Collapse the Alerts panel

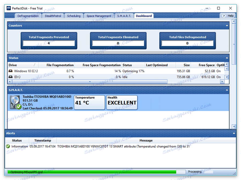coord(234,133)
